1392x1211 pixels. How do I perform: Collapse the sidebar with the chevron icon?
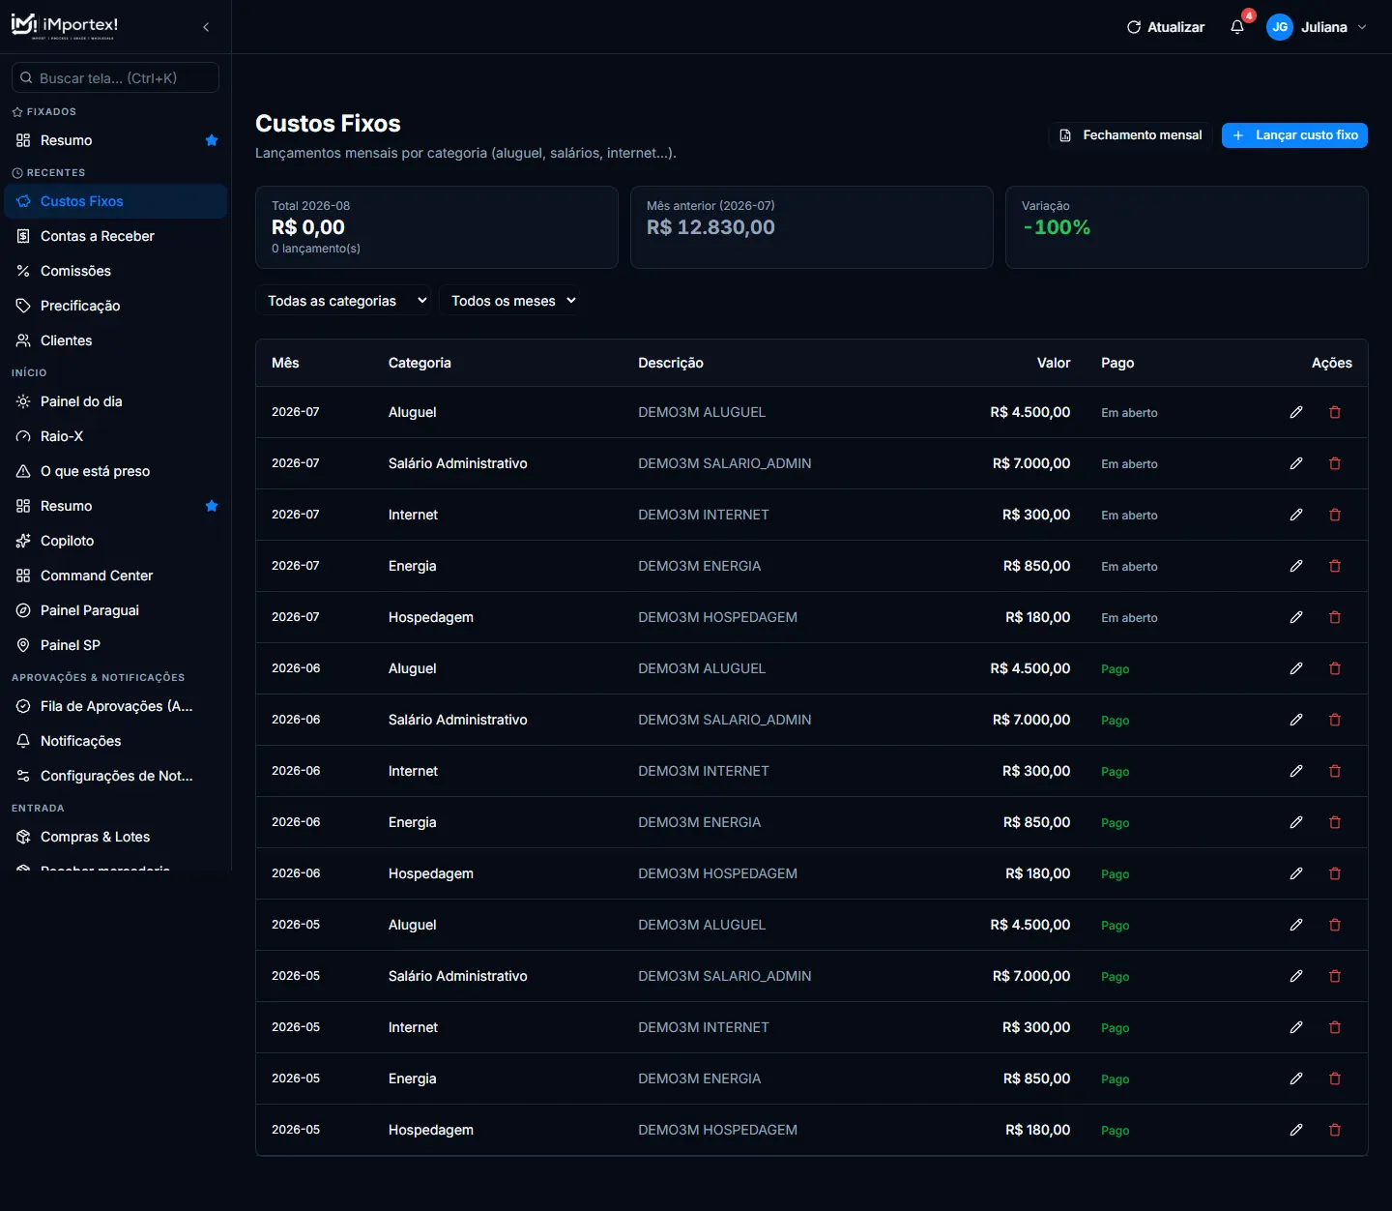coord(206,27)
